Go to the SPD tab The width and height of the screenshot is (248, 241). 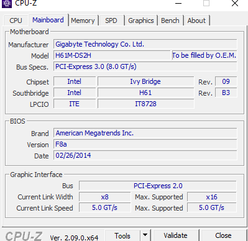pos(111,20)
